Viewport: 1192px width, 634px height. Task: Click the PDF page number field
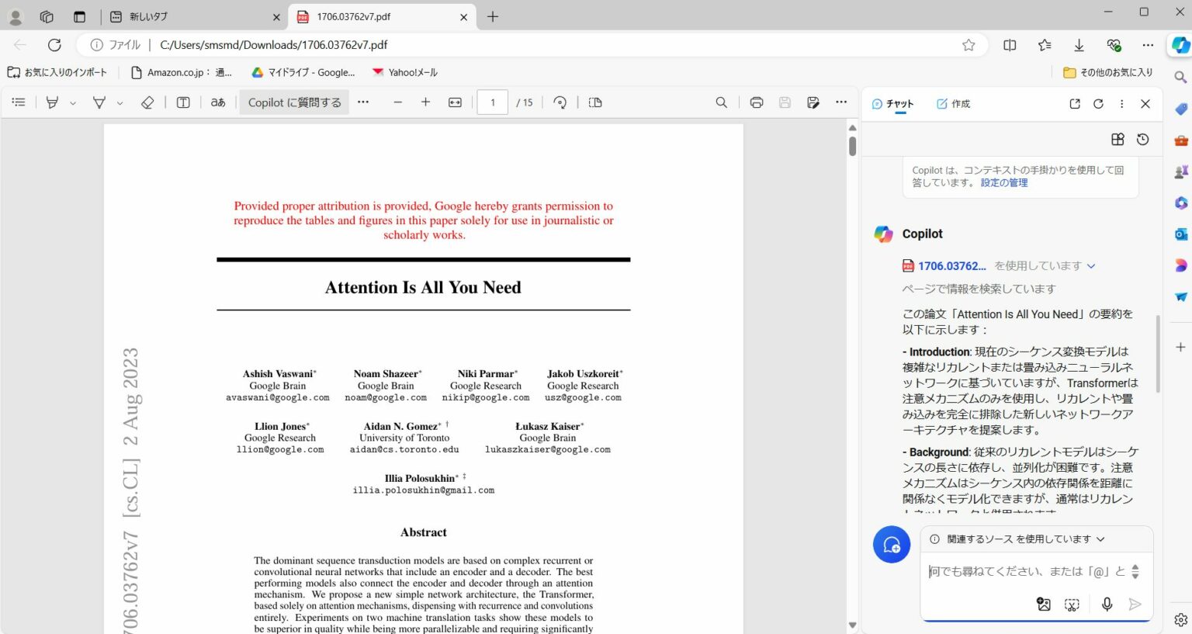(492, 102)
